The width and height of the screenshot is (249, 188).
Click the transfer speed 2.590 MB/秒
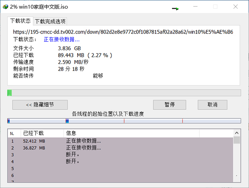click(73, 62)
